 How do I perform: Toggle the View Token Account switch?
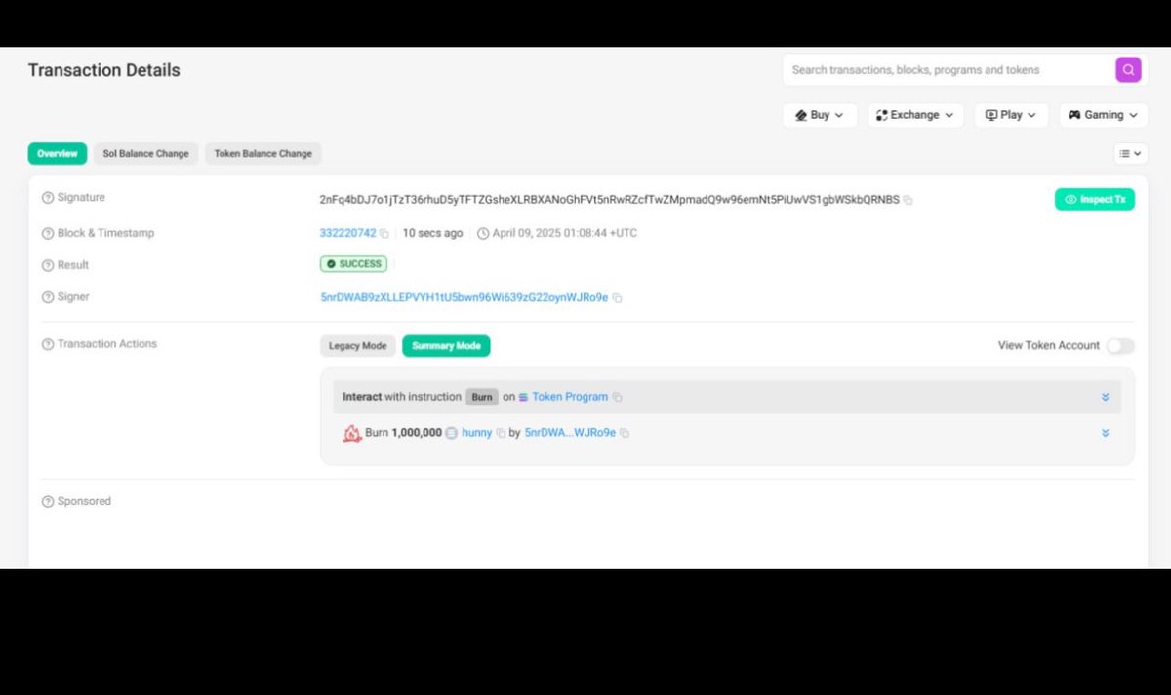click(1120, 346)
